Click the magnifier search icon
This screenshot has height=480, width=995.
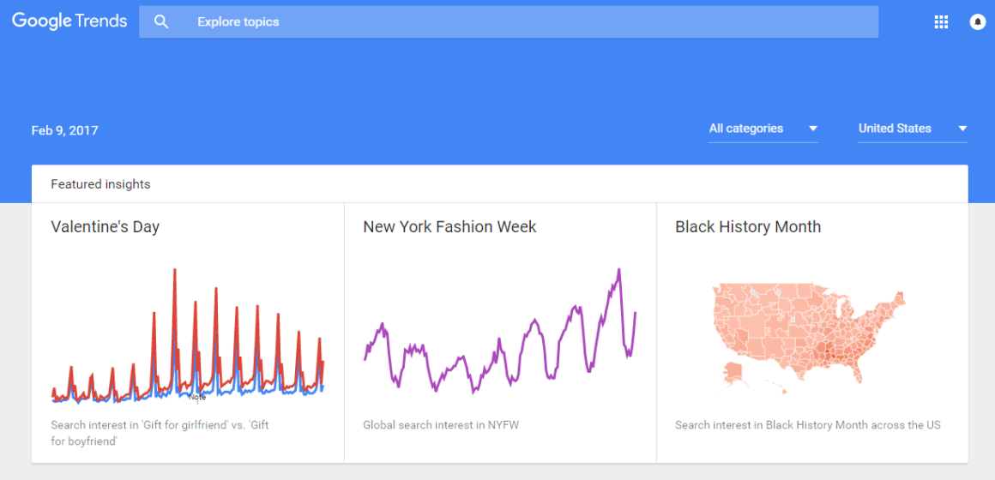(161, 22)
